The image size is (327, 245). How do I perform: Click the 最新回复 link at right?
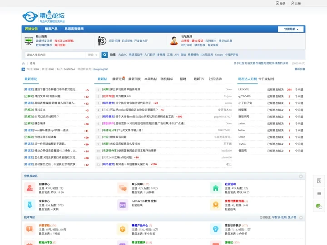tap(300, 69)
